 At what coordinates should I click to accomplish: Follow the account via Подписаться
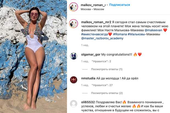120,5
